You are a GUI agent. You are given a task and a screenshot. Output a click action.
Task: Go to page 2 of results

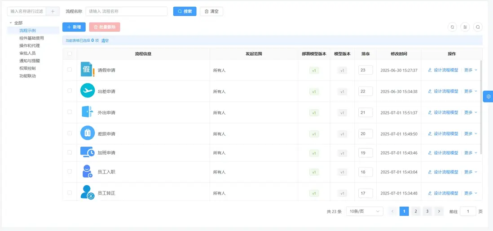click(x=416, y=211)
